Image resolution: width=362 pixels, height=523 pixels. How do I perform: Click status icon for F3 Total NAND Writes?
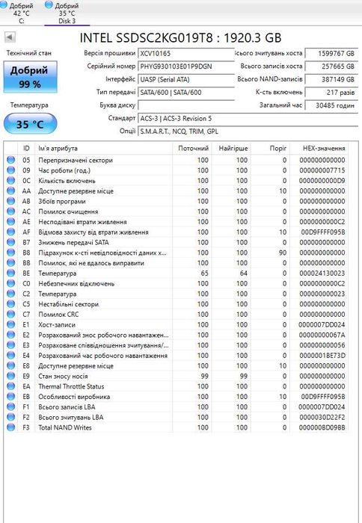11,427
